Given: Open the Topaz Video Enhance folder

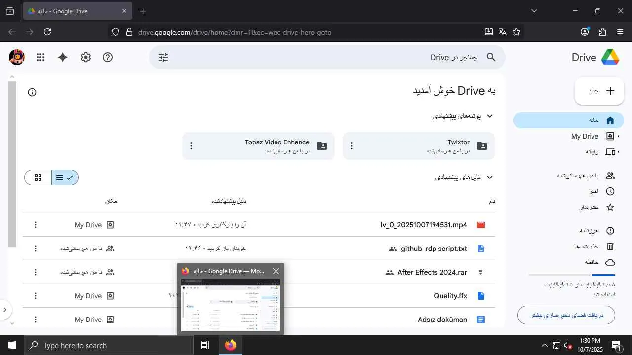Looking at the screenshot, I should (258, 146).
